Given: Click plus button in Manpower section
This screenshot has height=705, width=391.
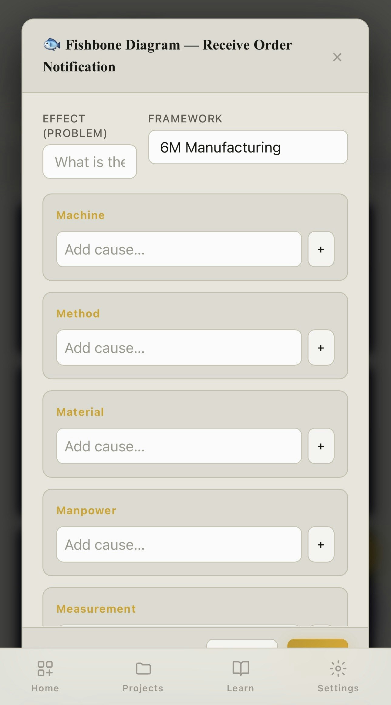Looking at the screenshot, I should pos(321,545).
